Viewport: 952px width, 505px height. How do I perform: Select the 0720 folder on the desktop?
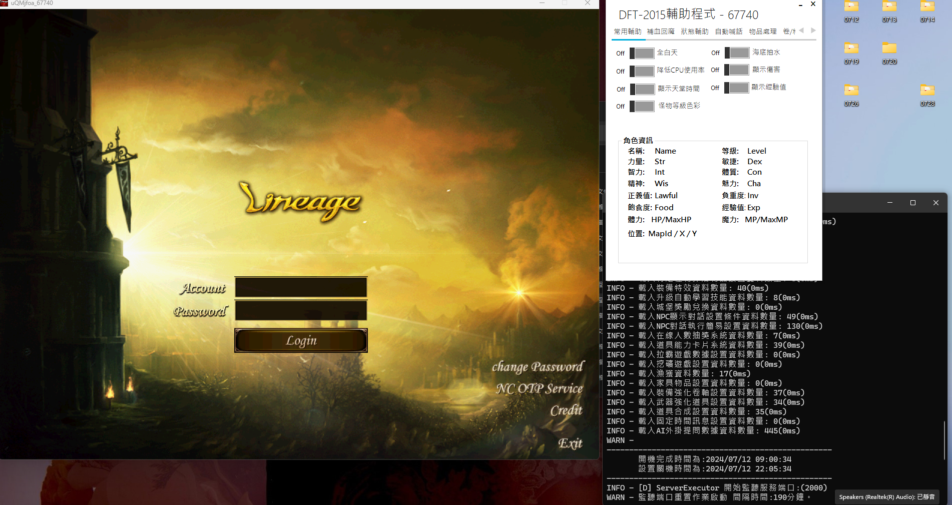[889, 54]
